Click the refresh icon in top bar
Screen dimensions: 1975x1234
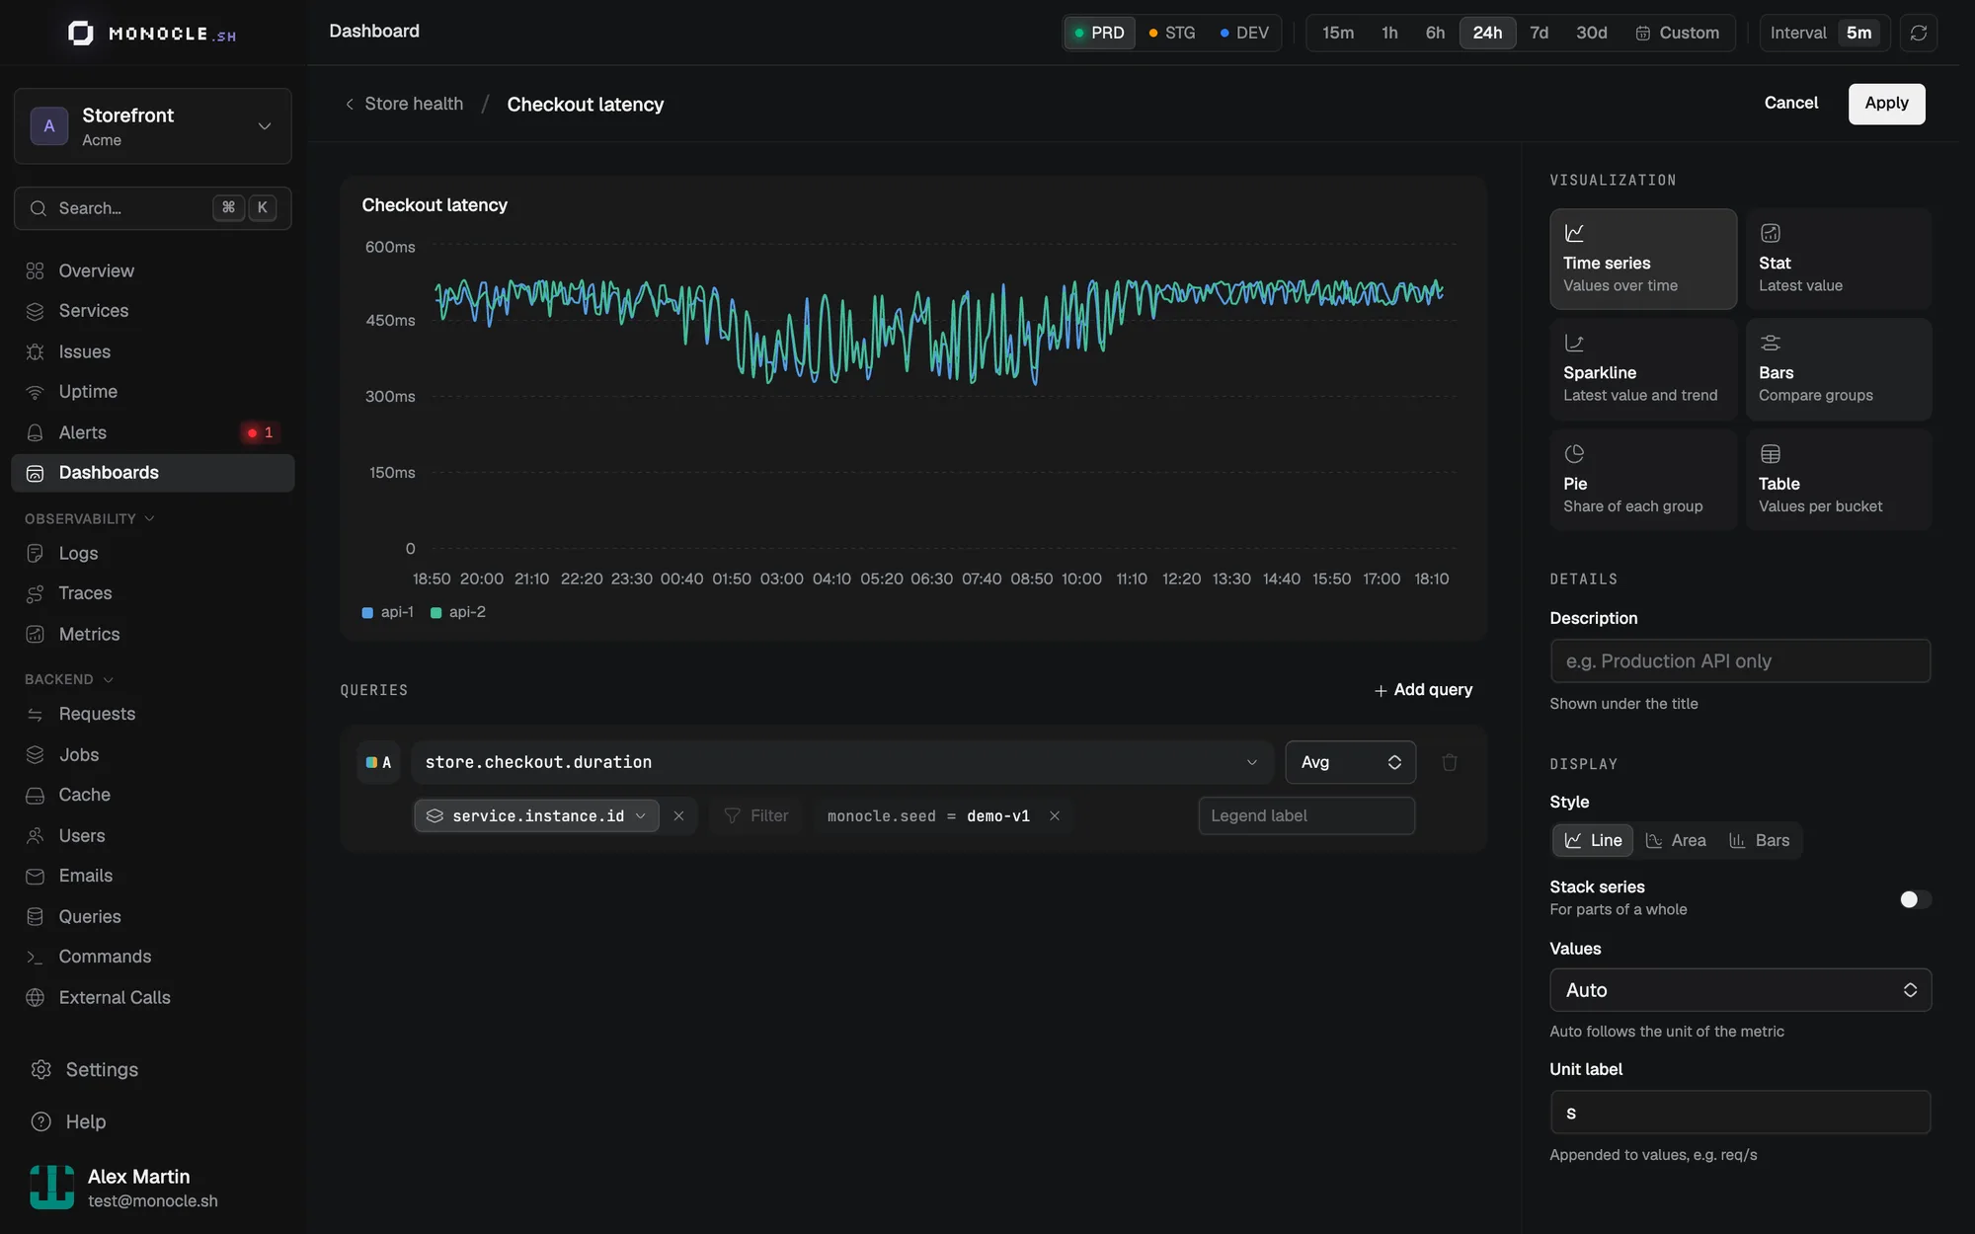(1918, 33)
